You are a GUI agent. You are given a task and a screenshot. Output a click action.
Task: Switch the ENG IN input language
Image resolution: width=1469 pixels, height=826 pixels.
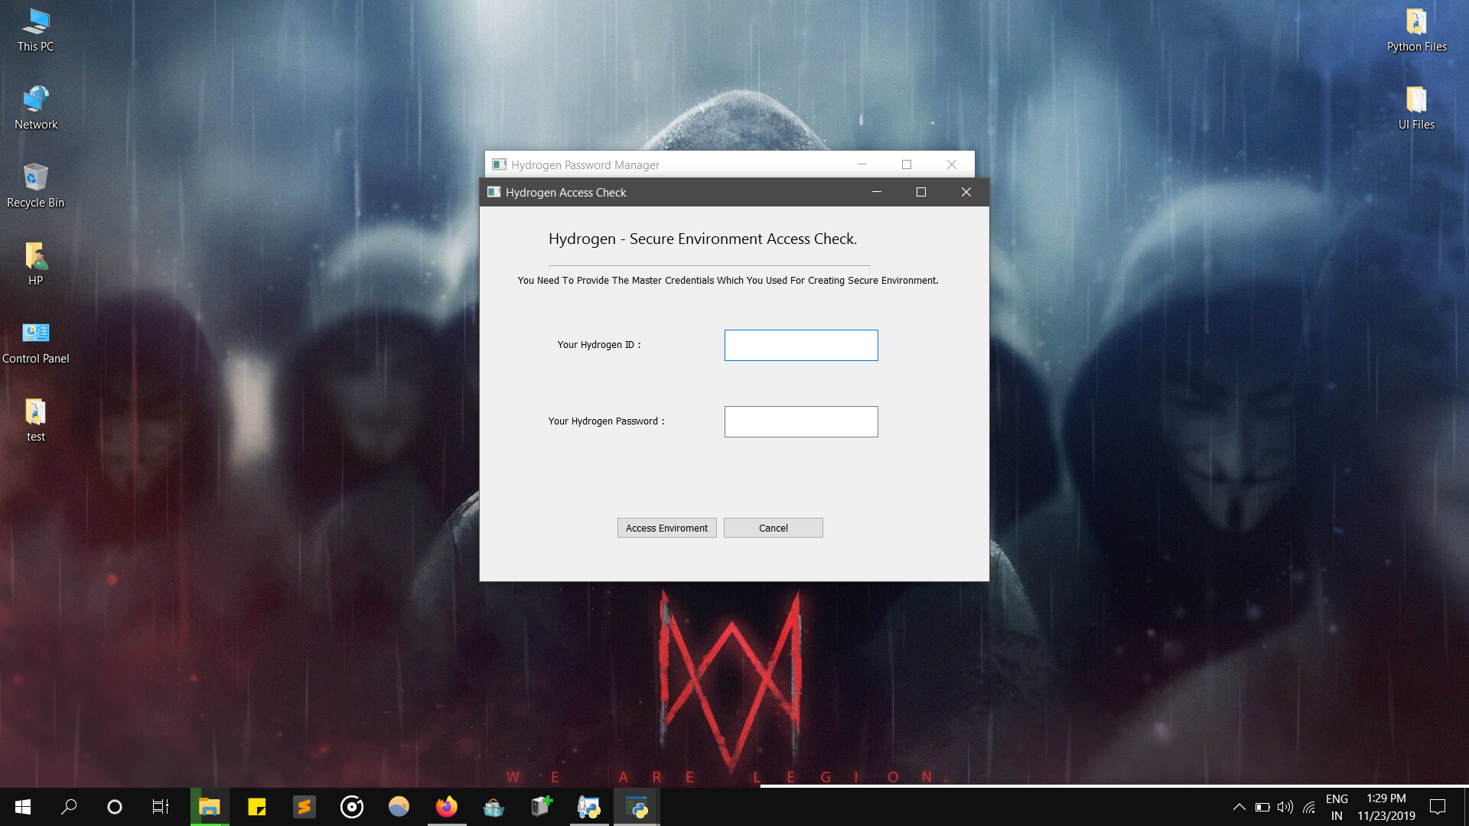click(1337, 807)
